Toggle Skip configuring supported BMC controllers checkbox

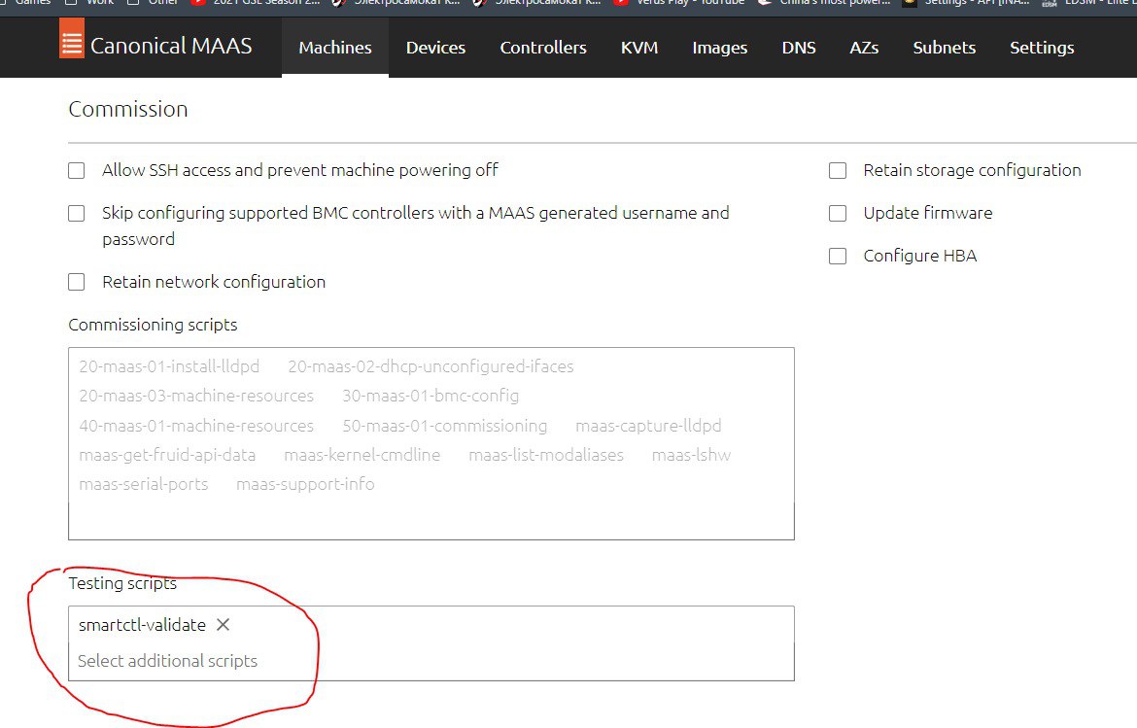pyautogui.click(x=77, y=214)
